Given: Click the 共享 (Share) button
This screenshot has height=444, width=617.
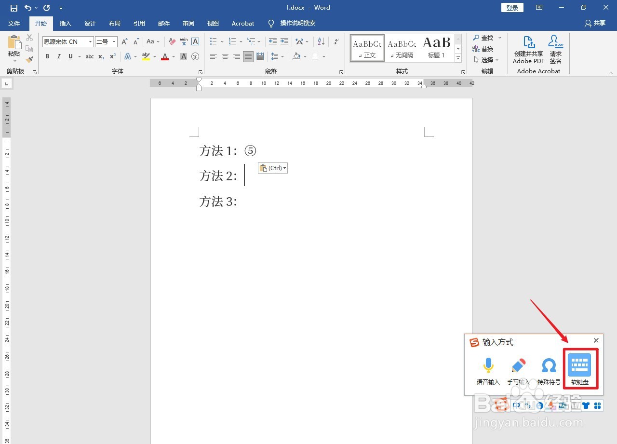Looking at the screenshot, I should 595,23.
